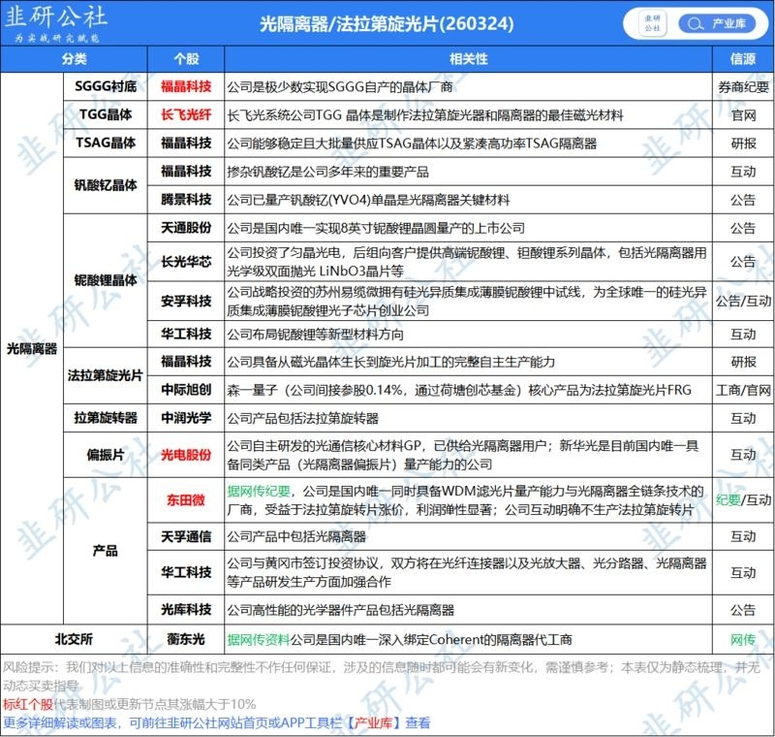Click the 北交所 category row label

pos(74,639)
